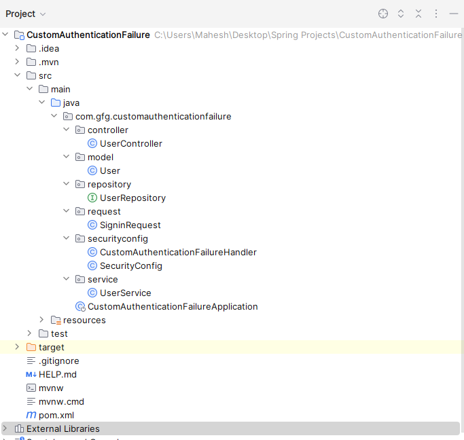Select CustomAuthenticationFailureApplication in the tree

[x=173, y=306]
